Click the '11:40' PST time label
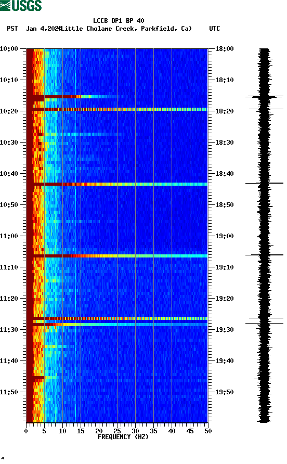This screenshot has height=464, width=287. point(9,361)
